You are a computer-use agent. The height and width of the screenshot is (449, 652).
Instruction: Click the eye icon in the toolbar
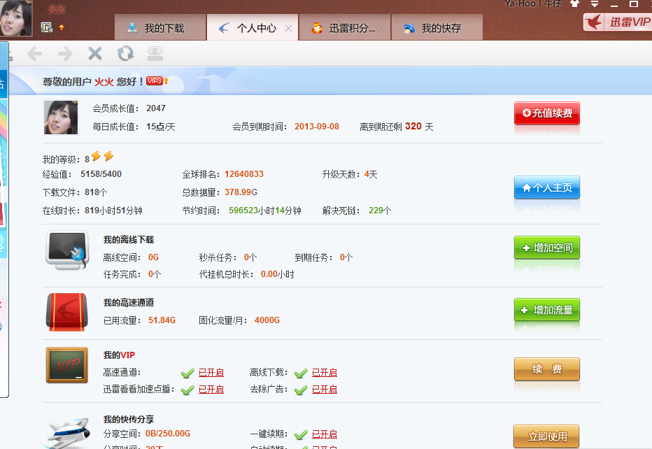(x=155, y=53)
